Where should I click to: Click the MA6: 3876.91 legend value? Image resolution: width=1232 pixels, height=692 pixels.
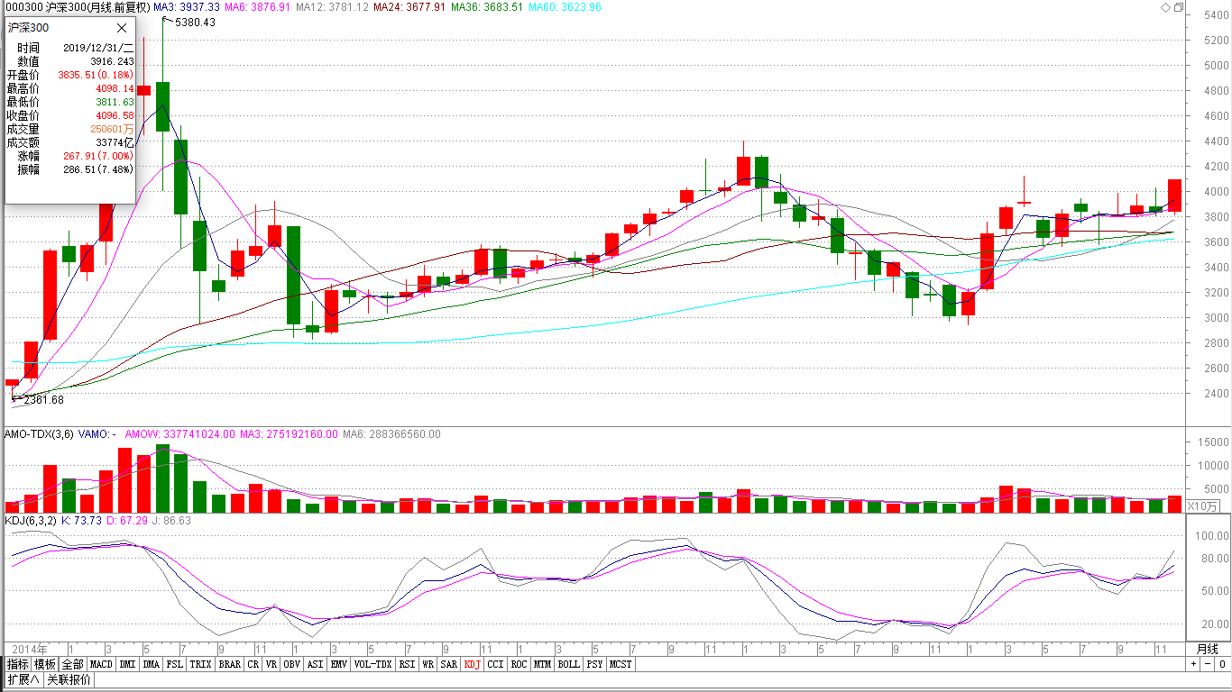258,7
